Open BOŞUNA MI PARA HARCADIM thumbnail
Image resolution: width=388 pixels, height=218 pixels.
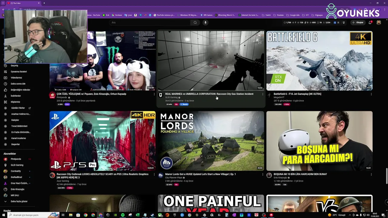coord(319,141)
